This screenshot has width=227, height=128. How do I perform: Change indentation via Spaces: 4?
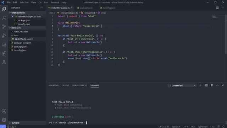[x=176, y=127]
